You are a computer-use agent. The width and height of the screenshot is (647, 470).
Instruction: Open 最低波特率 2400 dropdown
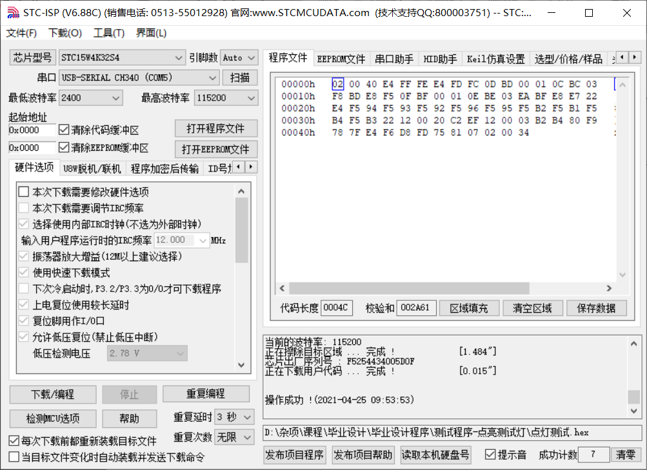tap(91, 98)
